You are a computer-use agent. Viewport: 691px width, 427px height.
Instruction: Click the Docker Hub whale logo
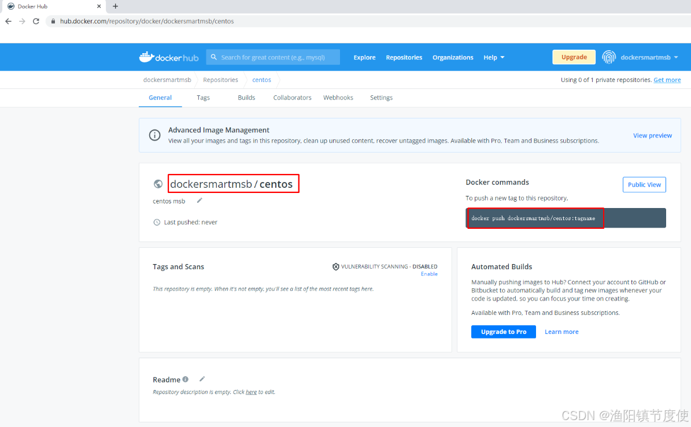[169, 57]
